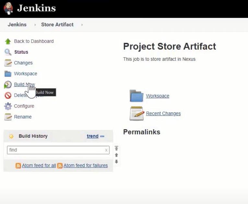
Task: Move up one page in build history
Action: point(116,155)
